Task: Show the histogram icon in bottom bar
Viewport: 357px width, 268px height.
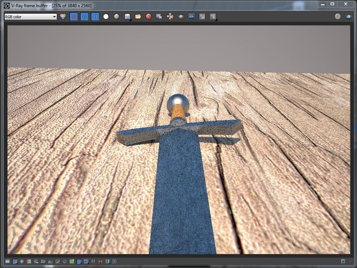Action: (50, 261)
